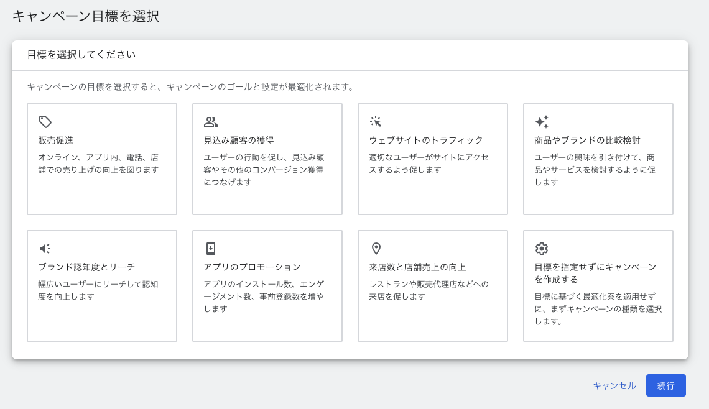
Task: Select the 来店数と店舗売上の向上 goal title
Action: [x=417, y=267]
